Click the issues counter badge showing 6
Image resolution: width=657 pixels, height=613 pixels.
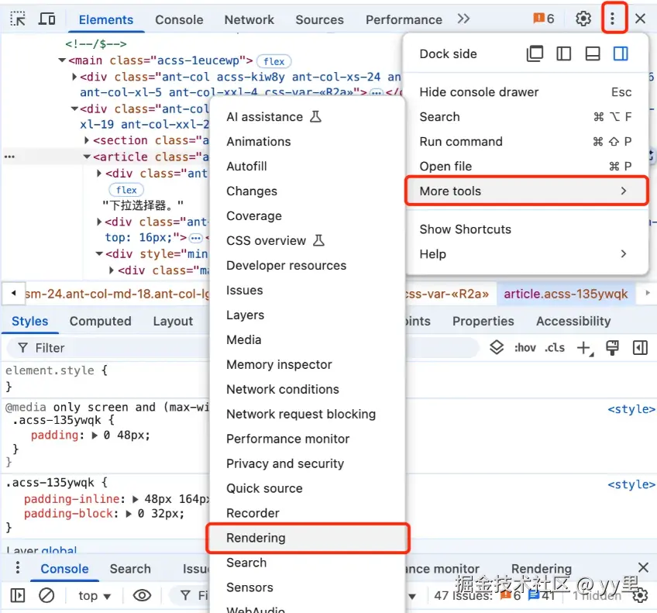(543, 19)
